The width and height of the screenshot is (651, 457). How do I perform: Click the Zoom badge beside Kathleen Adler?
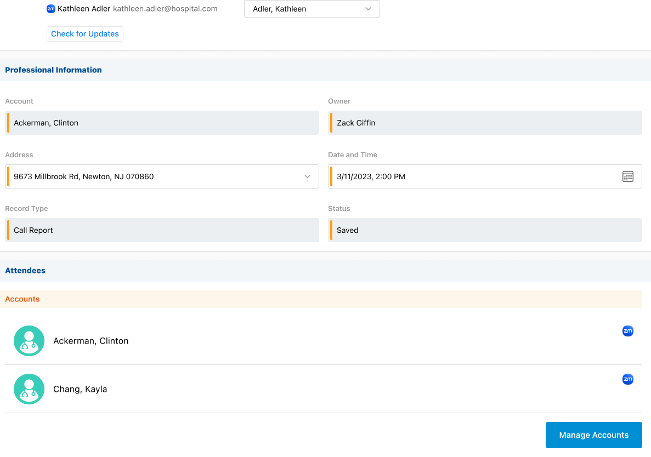pos(51,9)
